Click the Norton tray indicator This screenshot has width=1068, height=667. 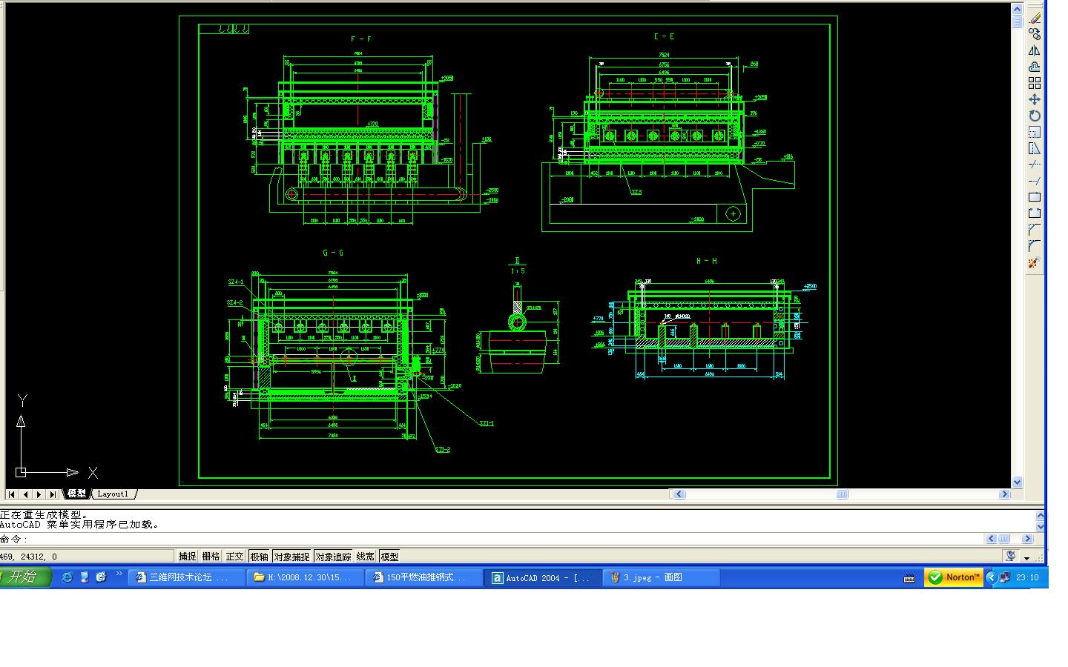(x=954, y=577)
